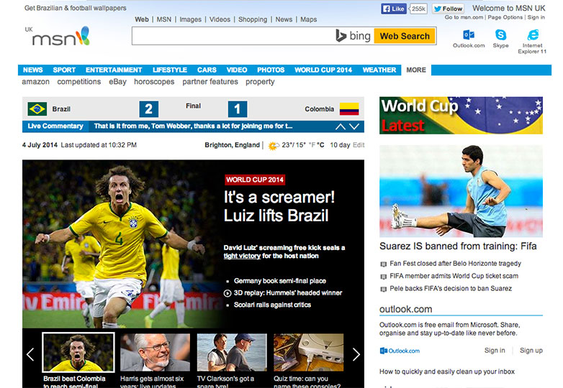Click Sign in link in top header
This screenshot has width=563, height=388.
[536, 17]
